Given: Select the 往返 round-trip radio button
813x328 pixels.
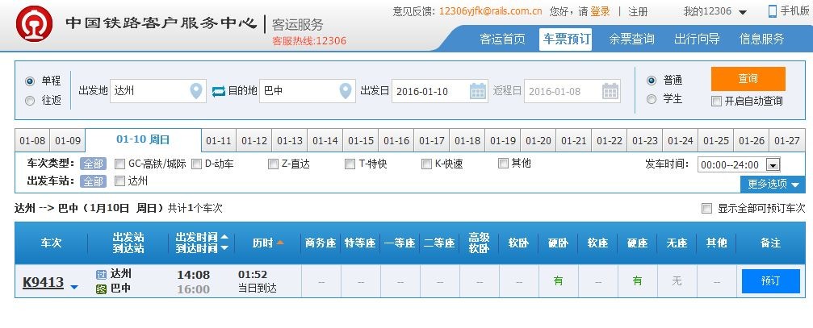Looking at the screenshot, I should point(30,101).
